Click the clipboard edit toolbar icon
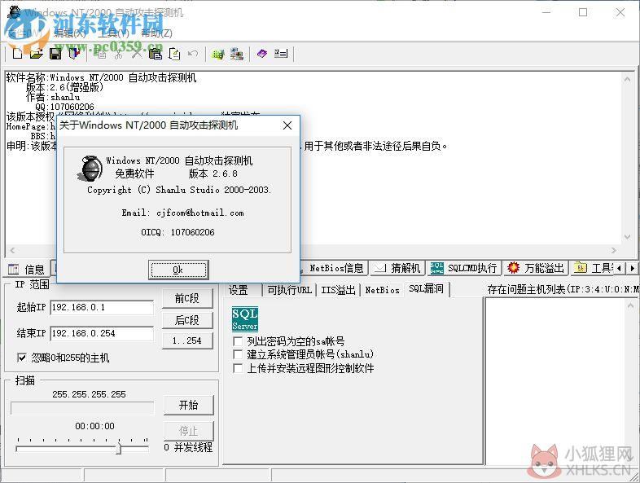 coord(174,54)
